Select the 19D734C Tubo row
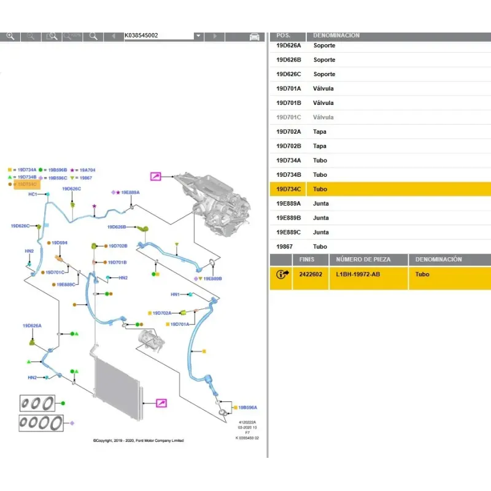 click(380, 189)
